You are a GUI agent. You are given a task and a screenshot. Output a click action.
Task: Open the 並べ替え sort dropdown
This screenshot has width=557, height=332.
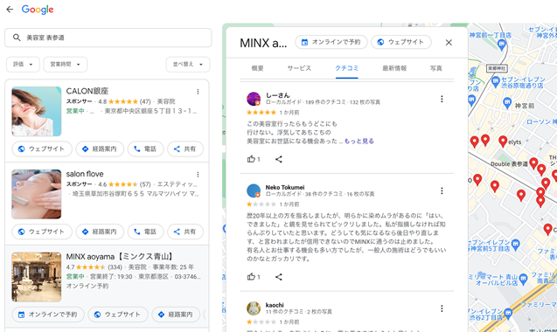[x=187, y=65]
